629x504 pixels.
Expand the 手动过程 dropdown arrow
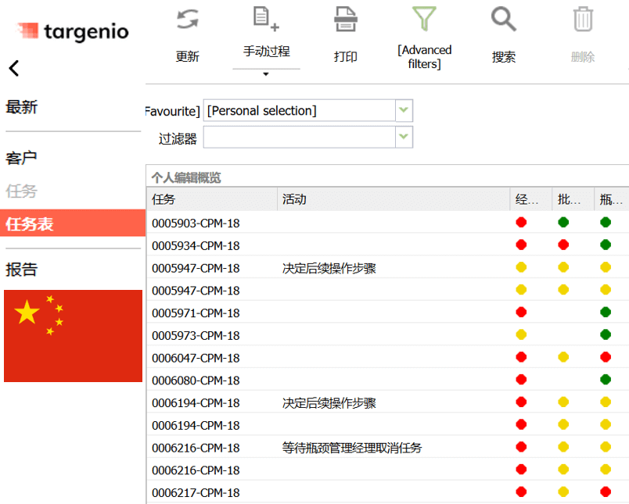coord(266,74)
